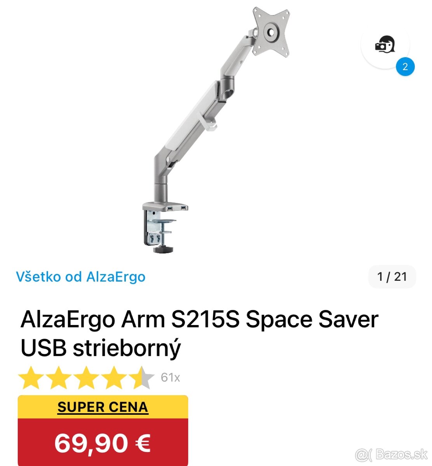432x466 pixels.
Task: Select the second yellow rating star
Action: [x=59, y=377]
